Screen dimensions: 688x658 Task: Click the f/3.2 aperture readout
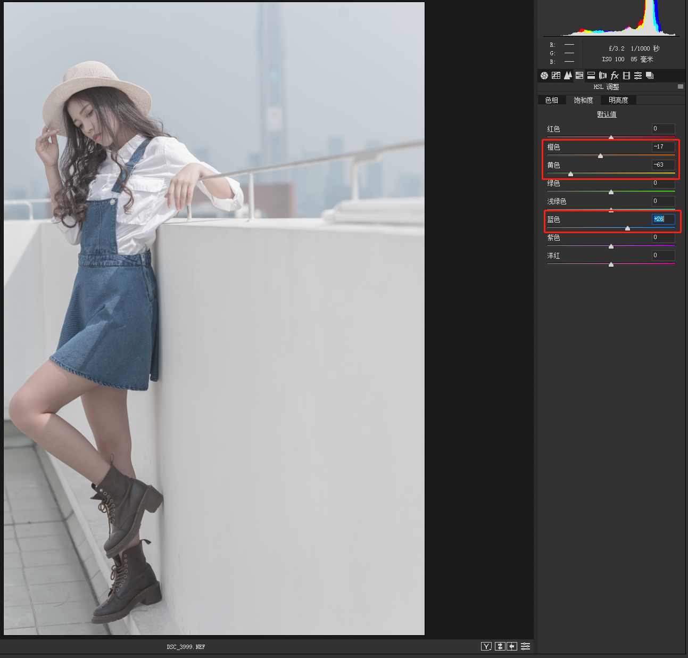[617, 48]
